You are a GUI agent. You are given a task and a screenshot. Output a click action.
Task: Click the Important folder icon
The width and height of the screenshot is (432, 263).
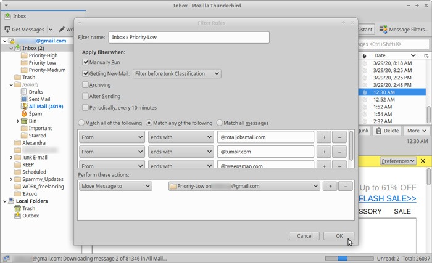(24, 128)
